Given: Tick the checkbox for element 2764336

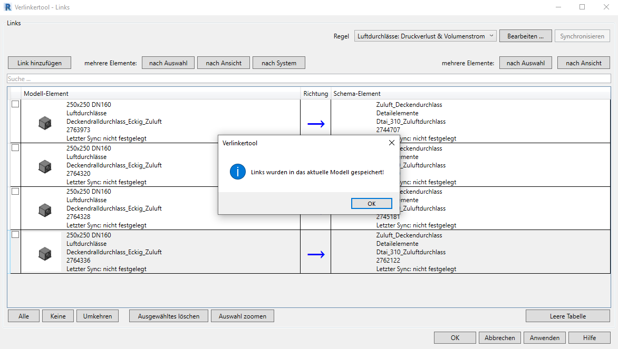Looking at the screenshot, I should point(15,235).
